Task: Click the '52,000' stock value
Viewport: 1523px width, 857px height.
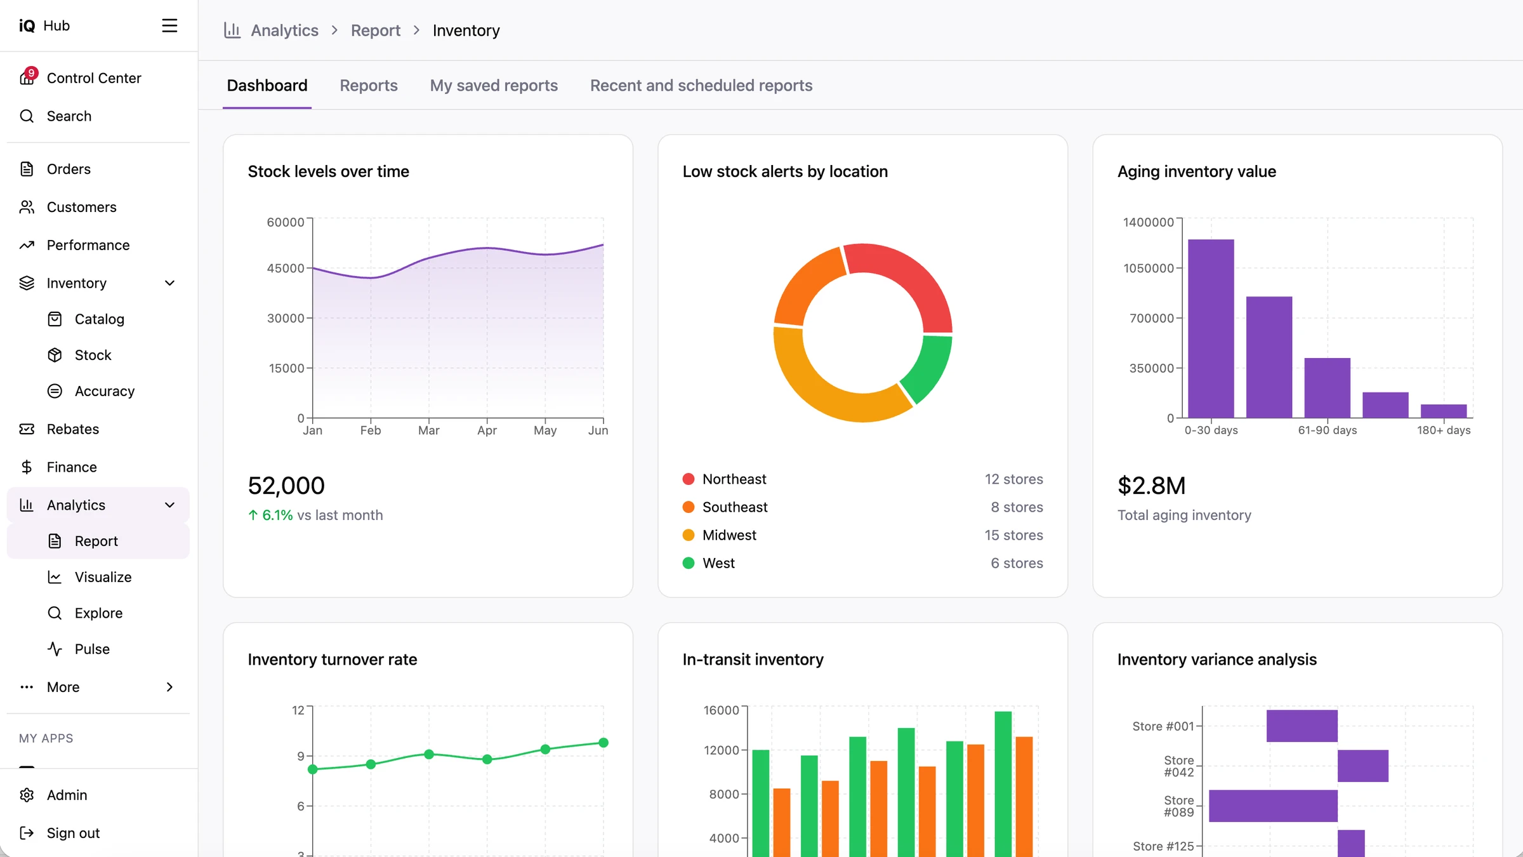Action: (286, 486)
